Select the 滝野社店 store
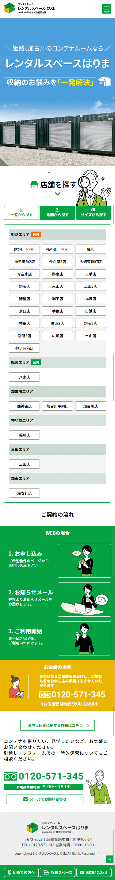This screenshot has width=115, height=880. (25, 493)
